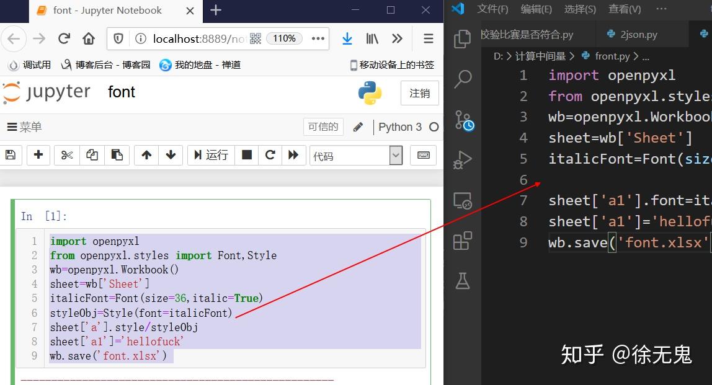The image size is (712, 385).
Task: Open the Testing flask panel
Action: [463, 280]
